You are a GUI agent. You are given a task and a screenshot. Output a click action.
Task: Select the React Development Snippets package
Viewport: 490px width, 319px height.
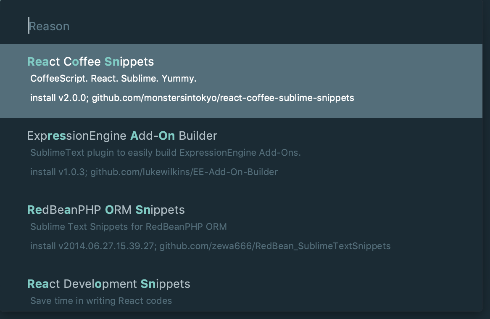click(108, 284)
